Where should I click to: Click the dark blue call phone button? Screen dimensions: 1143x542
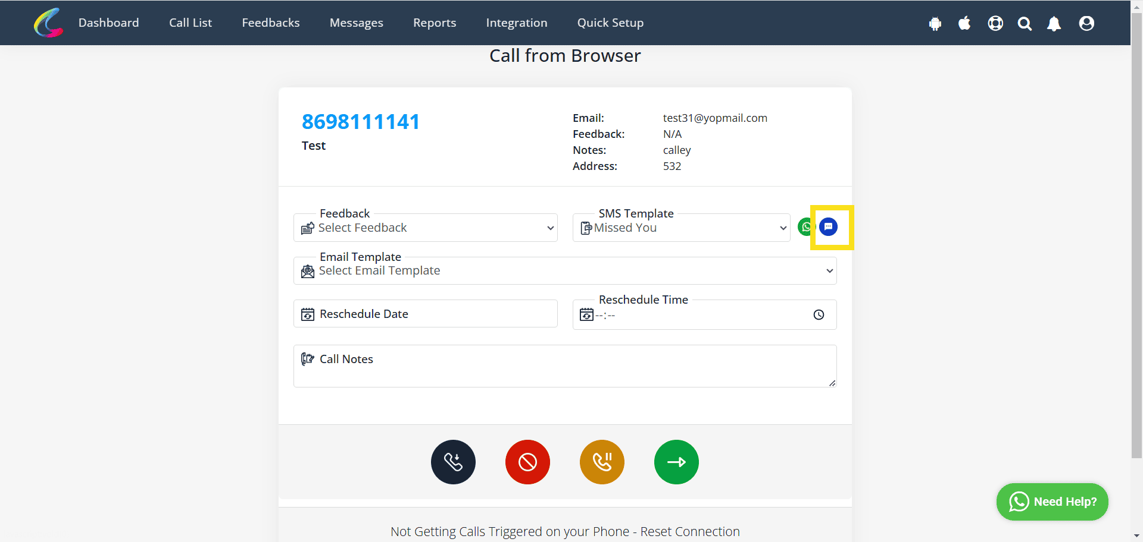(453, 462)
